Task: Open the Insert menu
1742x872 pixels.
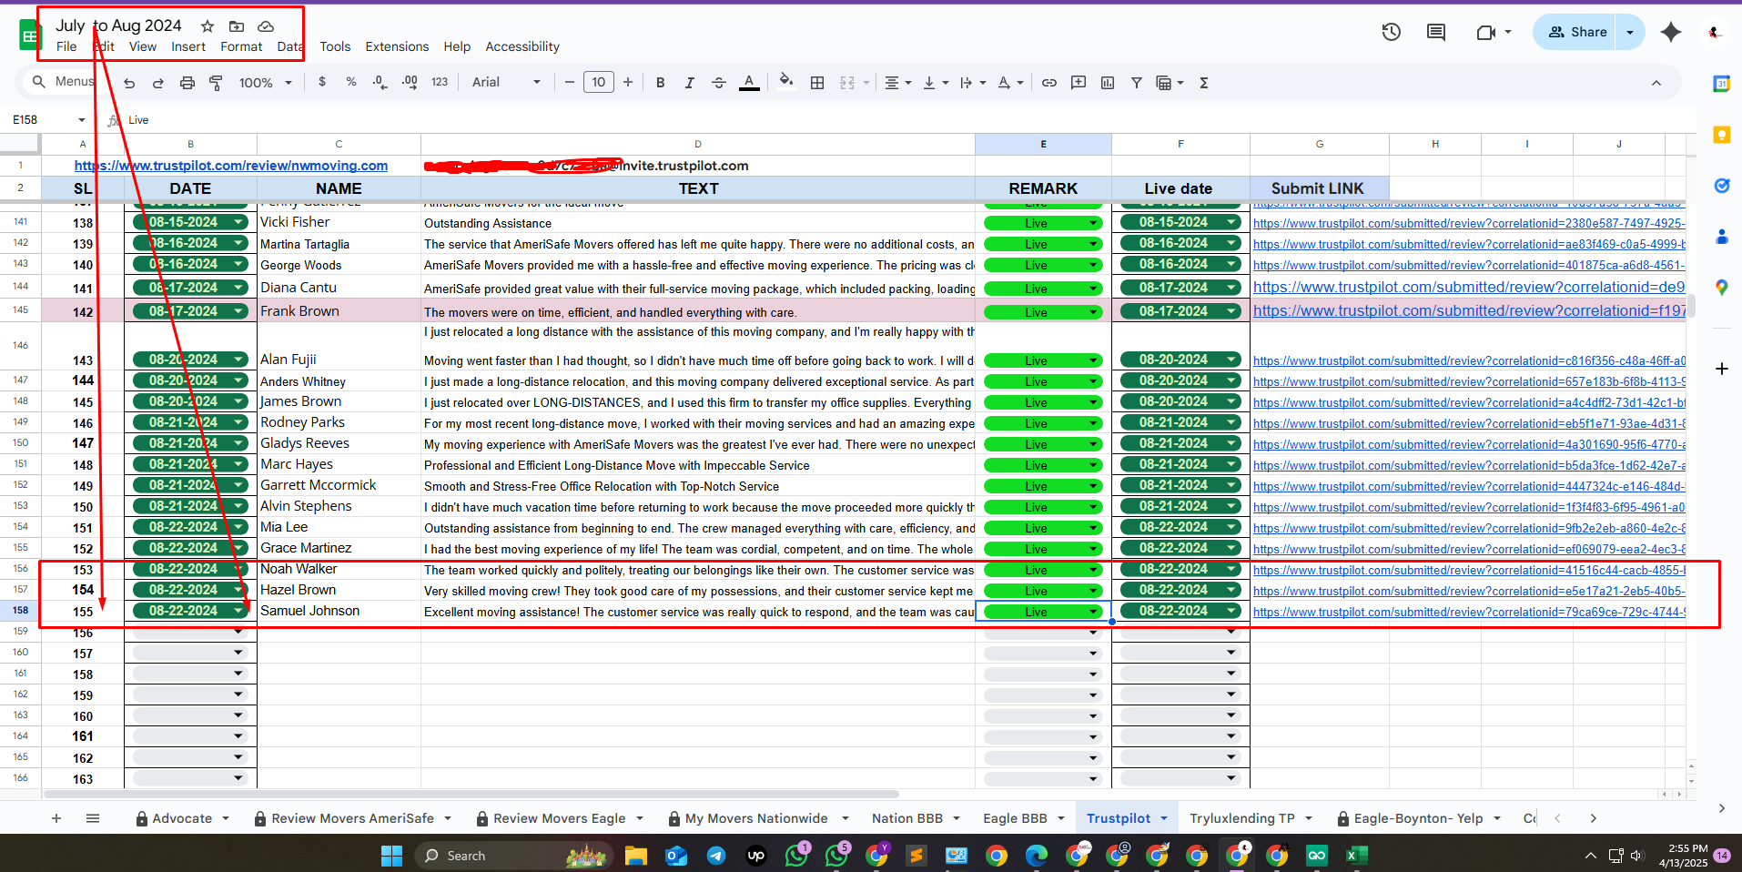Action: click(x=188, y=46)
